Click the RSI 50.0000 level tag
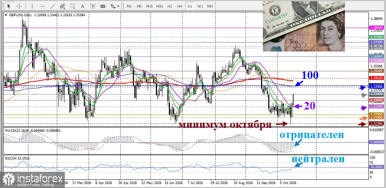This screenshot has height=188, width=386. click(x=377, y=167)
